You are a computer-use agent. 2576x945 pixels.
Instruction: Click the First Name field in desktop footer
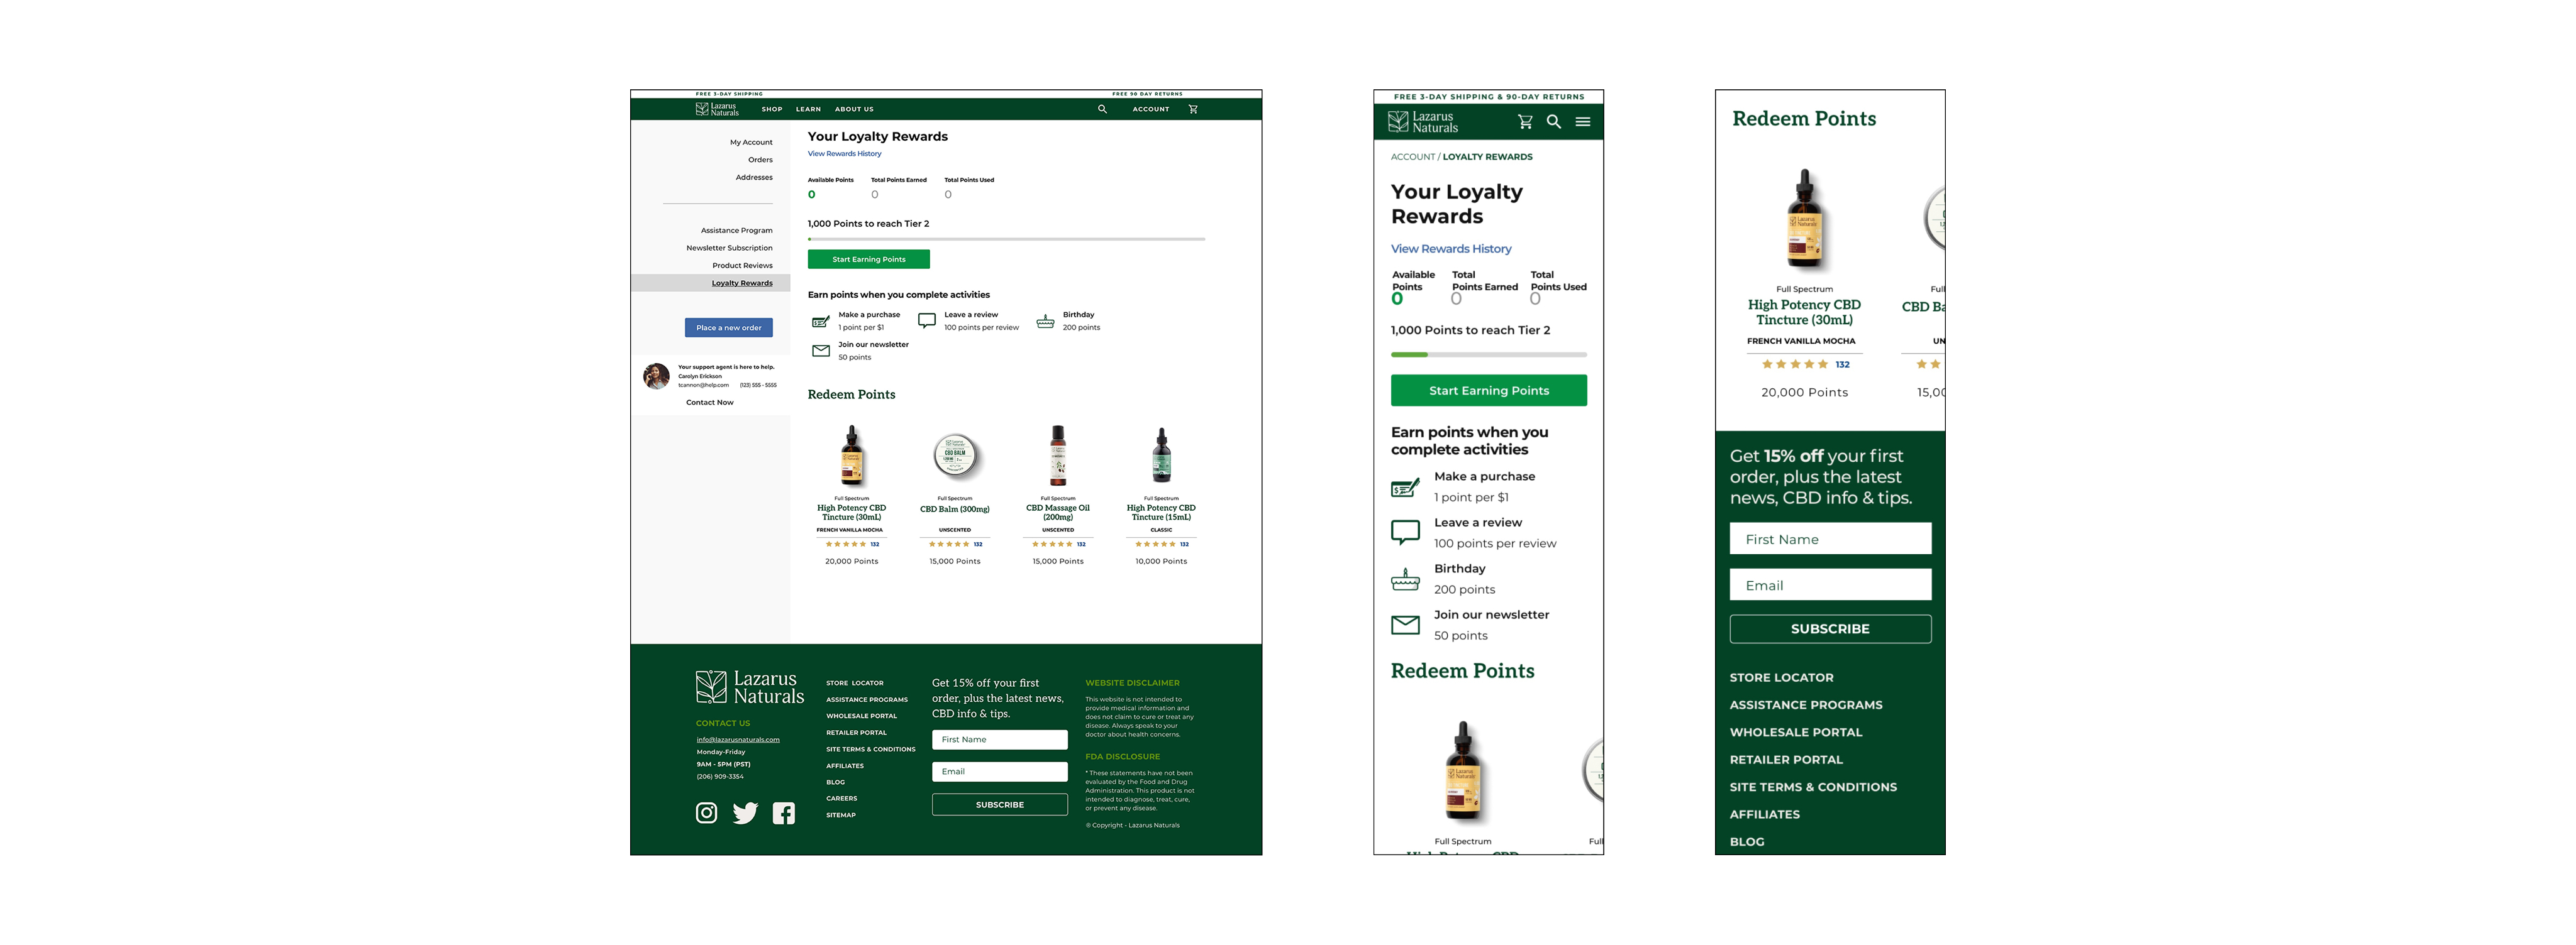tap(1000, 739)
